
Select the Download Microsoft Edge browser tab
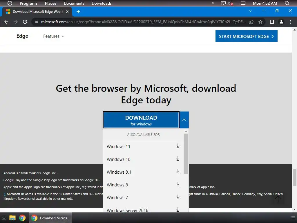point(37,12)
